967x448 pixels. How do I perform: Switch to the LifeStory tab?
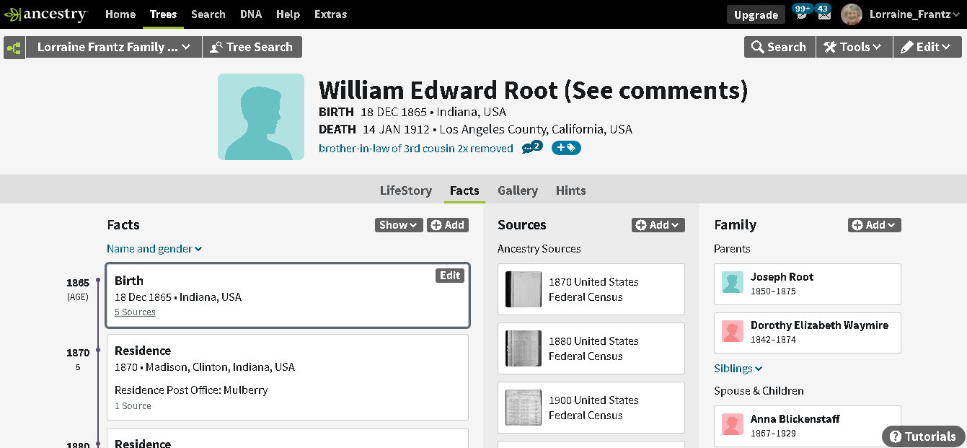(x=406, y=190)
